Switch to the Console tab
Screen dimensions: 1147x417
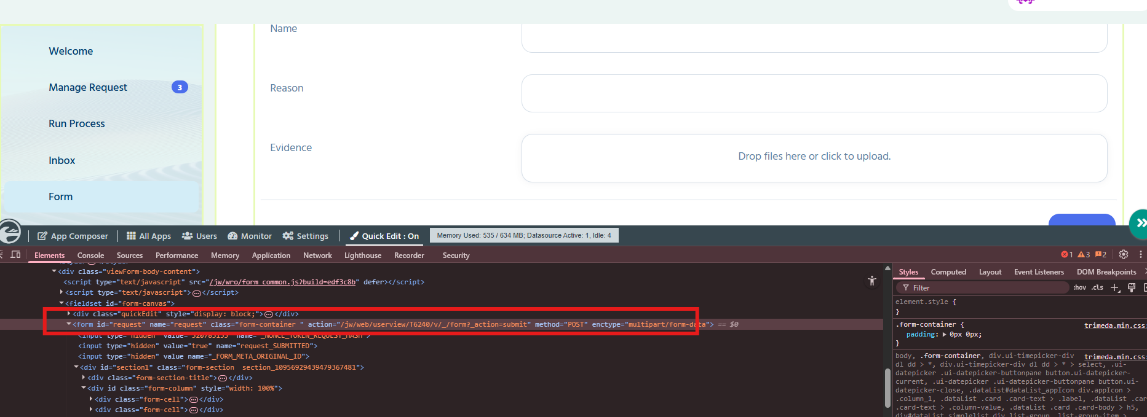pyautogui.click(x=90, y=255)
